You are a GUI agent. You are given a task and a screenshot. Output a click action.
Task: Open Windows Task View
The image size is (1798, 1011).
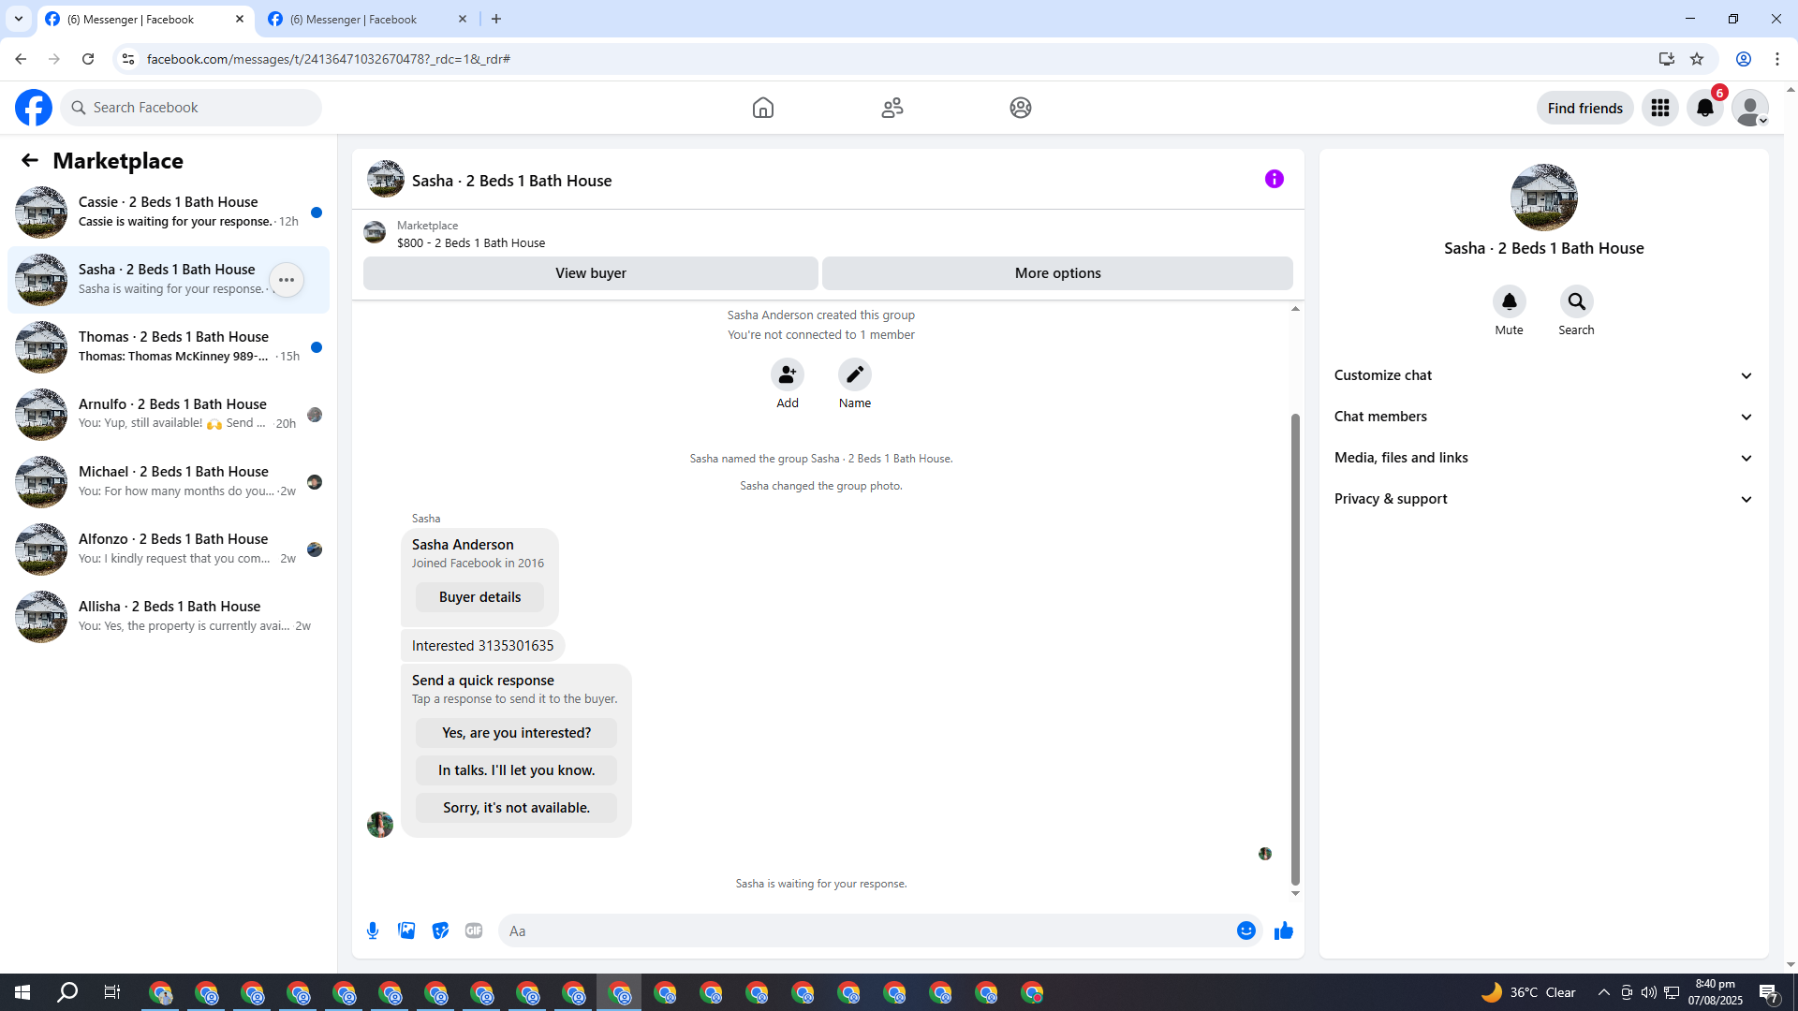112,992
